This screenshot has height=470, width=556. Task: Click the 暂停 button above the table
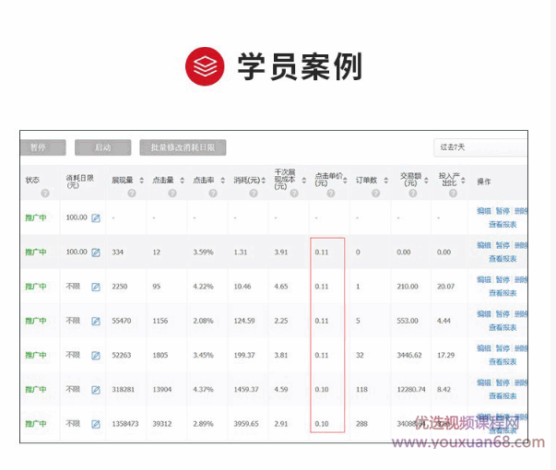42,147
